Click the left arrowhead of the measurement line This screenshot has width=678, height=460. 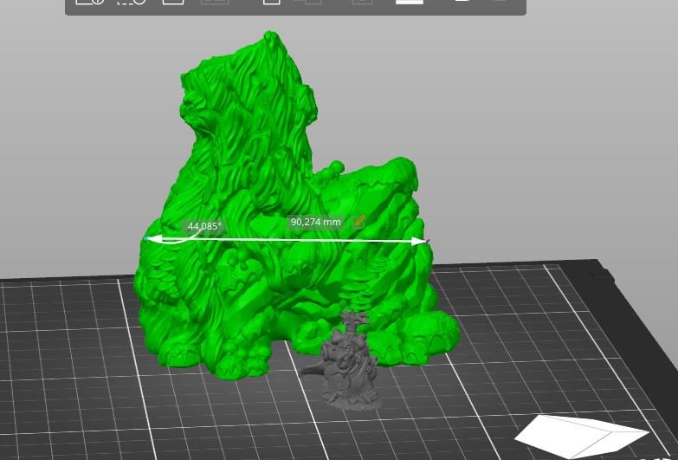point(152,238)
